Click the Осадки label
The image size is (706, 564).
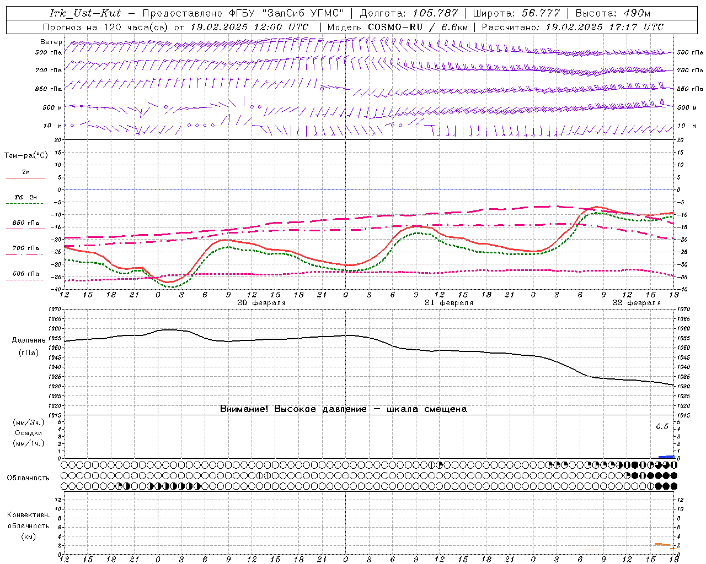tap(28, 433)
